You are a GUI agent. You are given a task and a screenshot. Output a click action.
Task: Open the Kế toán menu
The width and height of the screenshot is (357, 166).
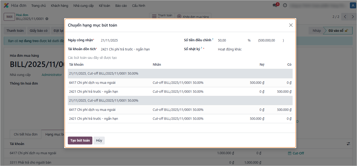pyautogui.click(x=104, y=6)
